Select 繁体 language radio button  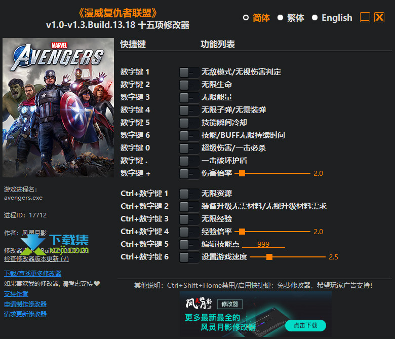tap(280, 18)
